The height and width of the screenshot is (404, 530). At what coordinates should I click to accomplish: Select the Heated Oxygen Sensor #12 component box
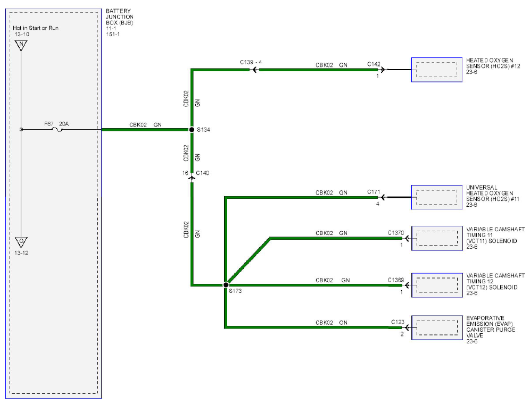[x=437, y=70]
